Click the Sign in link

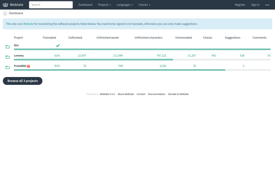tap(255, 5)
